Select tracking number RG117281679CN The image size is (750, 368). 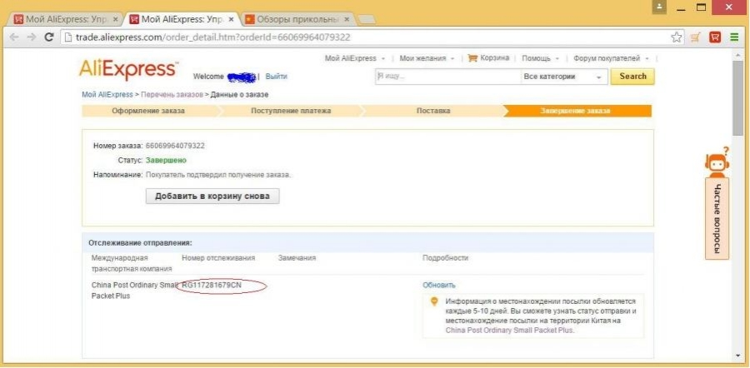(212, 285)
